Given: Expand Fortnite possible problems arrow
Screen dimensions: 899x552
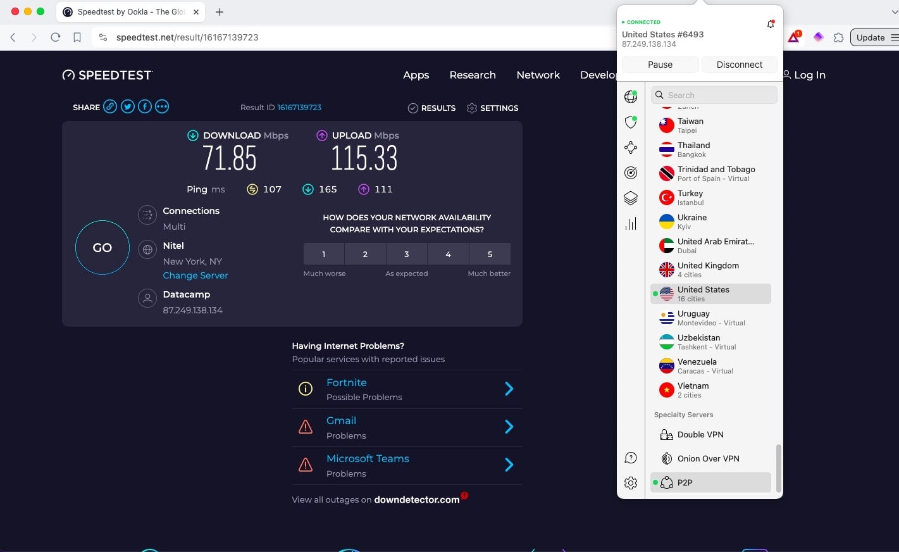Looking at the screenshot, I should (509, 389).
